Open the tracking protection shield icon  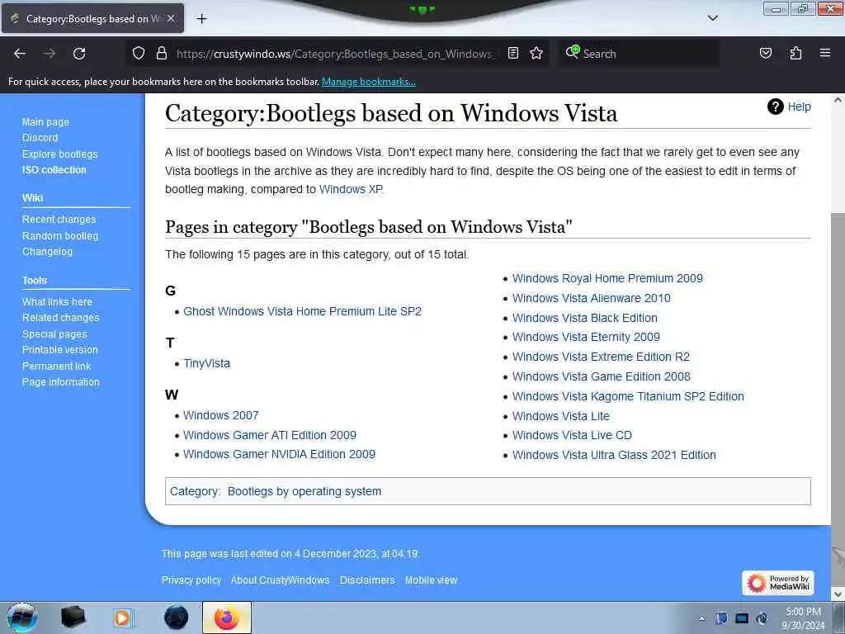(x=139, y=54)
